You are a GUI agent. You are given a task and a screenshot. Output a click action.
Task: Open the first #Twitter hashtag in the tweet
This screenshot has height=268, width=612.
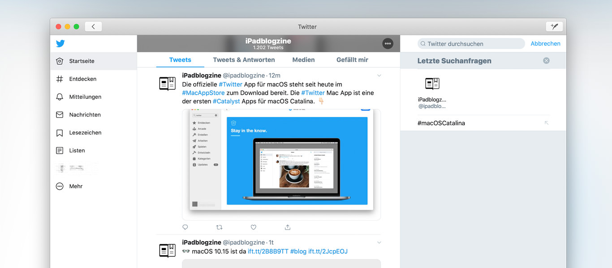click(x=231, y=84)
